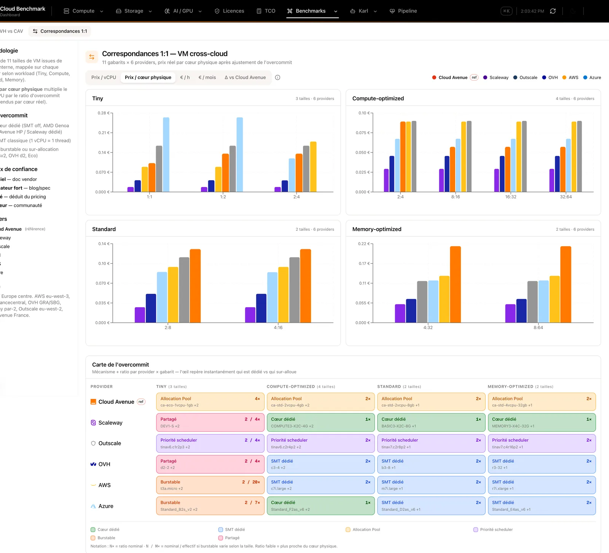Click the Burstable legend swatch
609x553 pixels.
[93, 538]
